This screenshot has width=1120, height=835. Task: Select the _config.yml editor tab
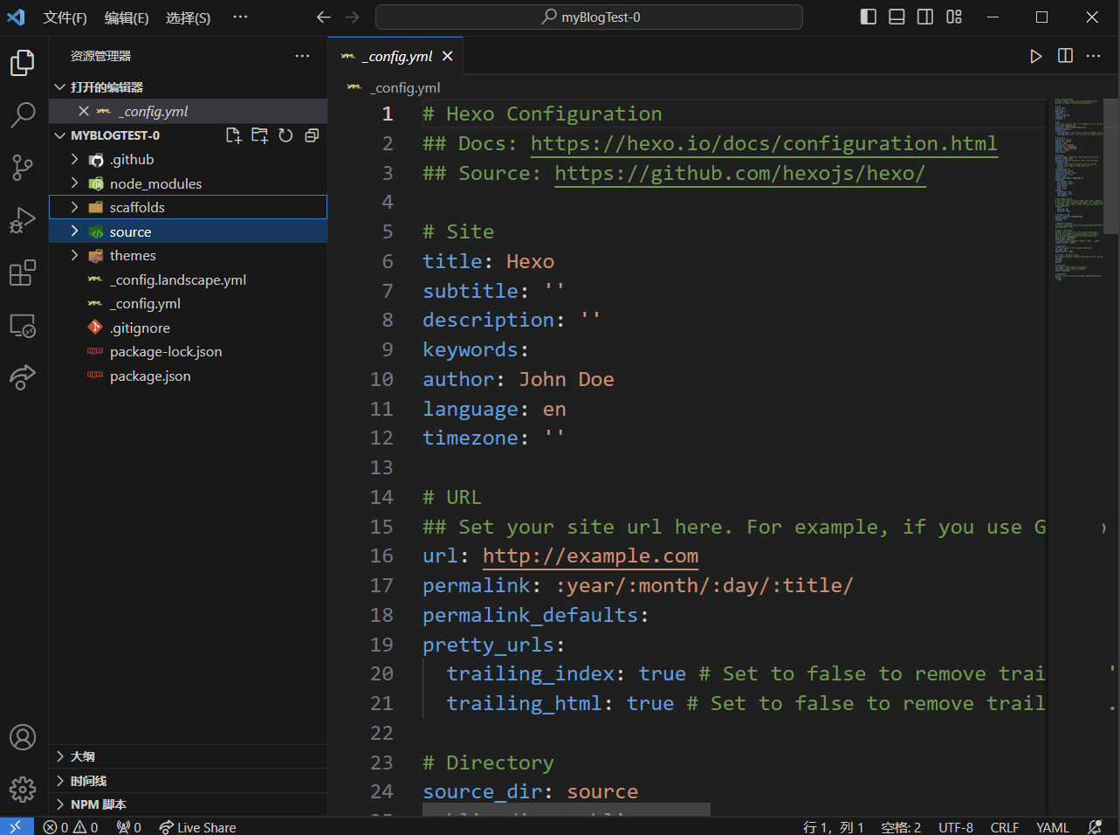tap(395, 56)
